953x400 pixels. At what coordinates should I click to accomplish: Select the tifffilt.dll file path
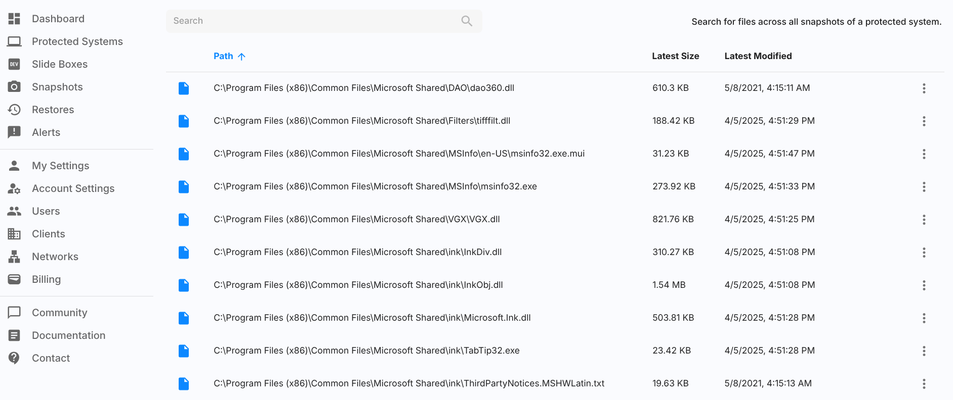[x=361, y=121]
